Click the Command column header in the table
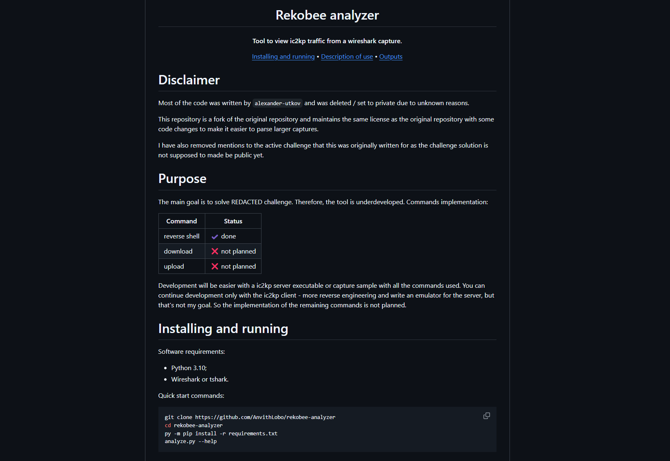The image size is (670, 461). tap(182, 221)
